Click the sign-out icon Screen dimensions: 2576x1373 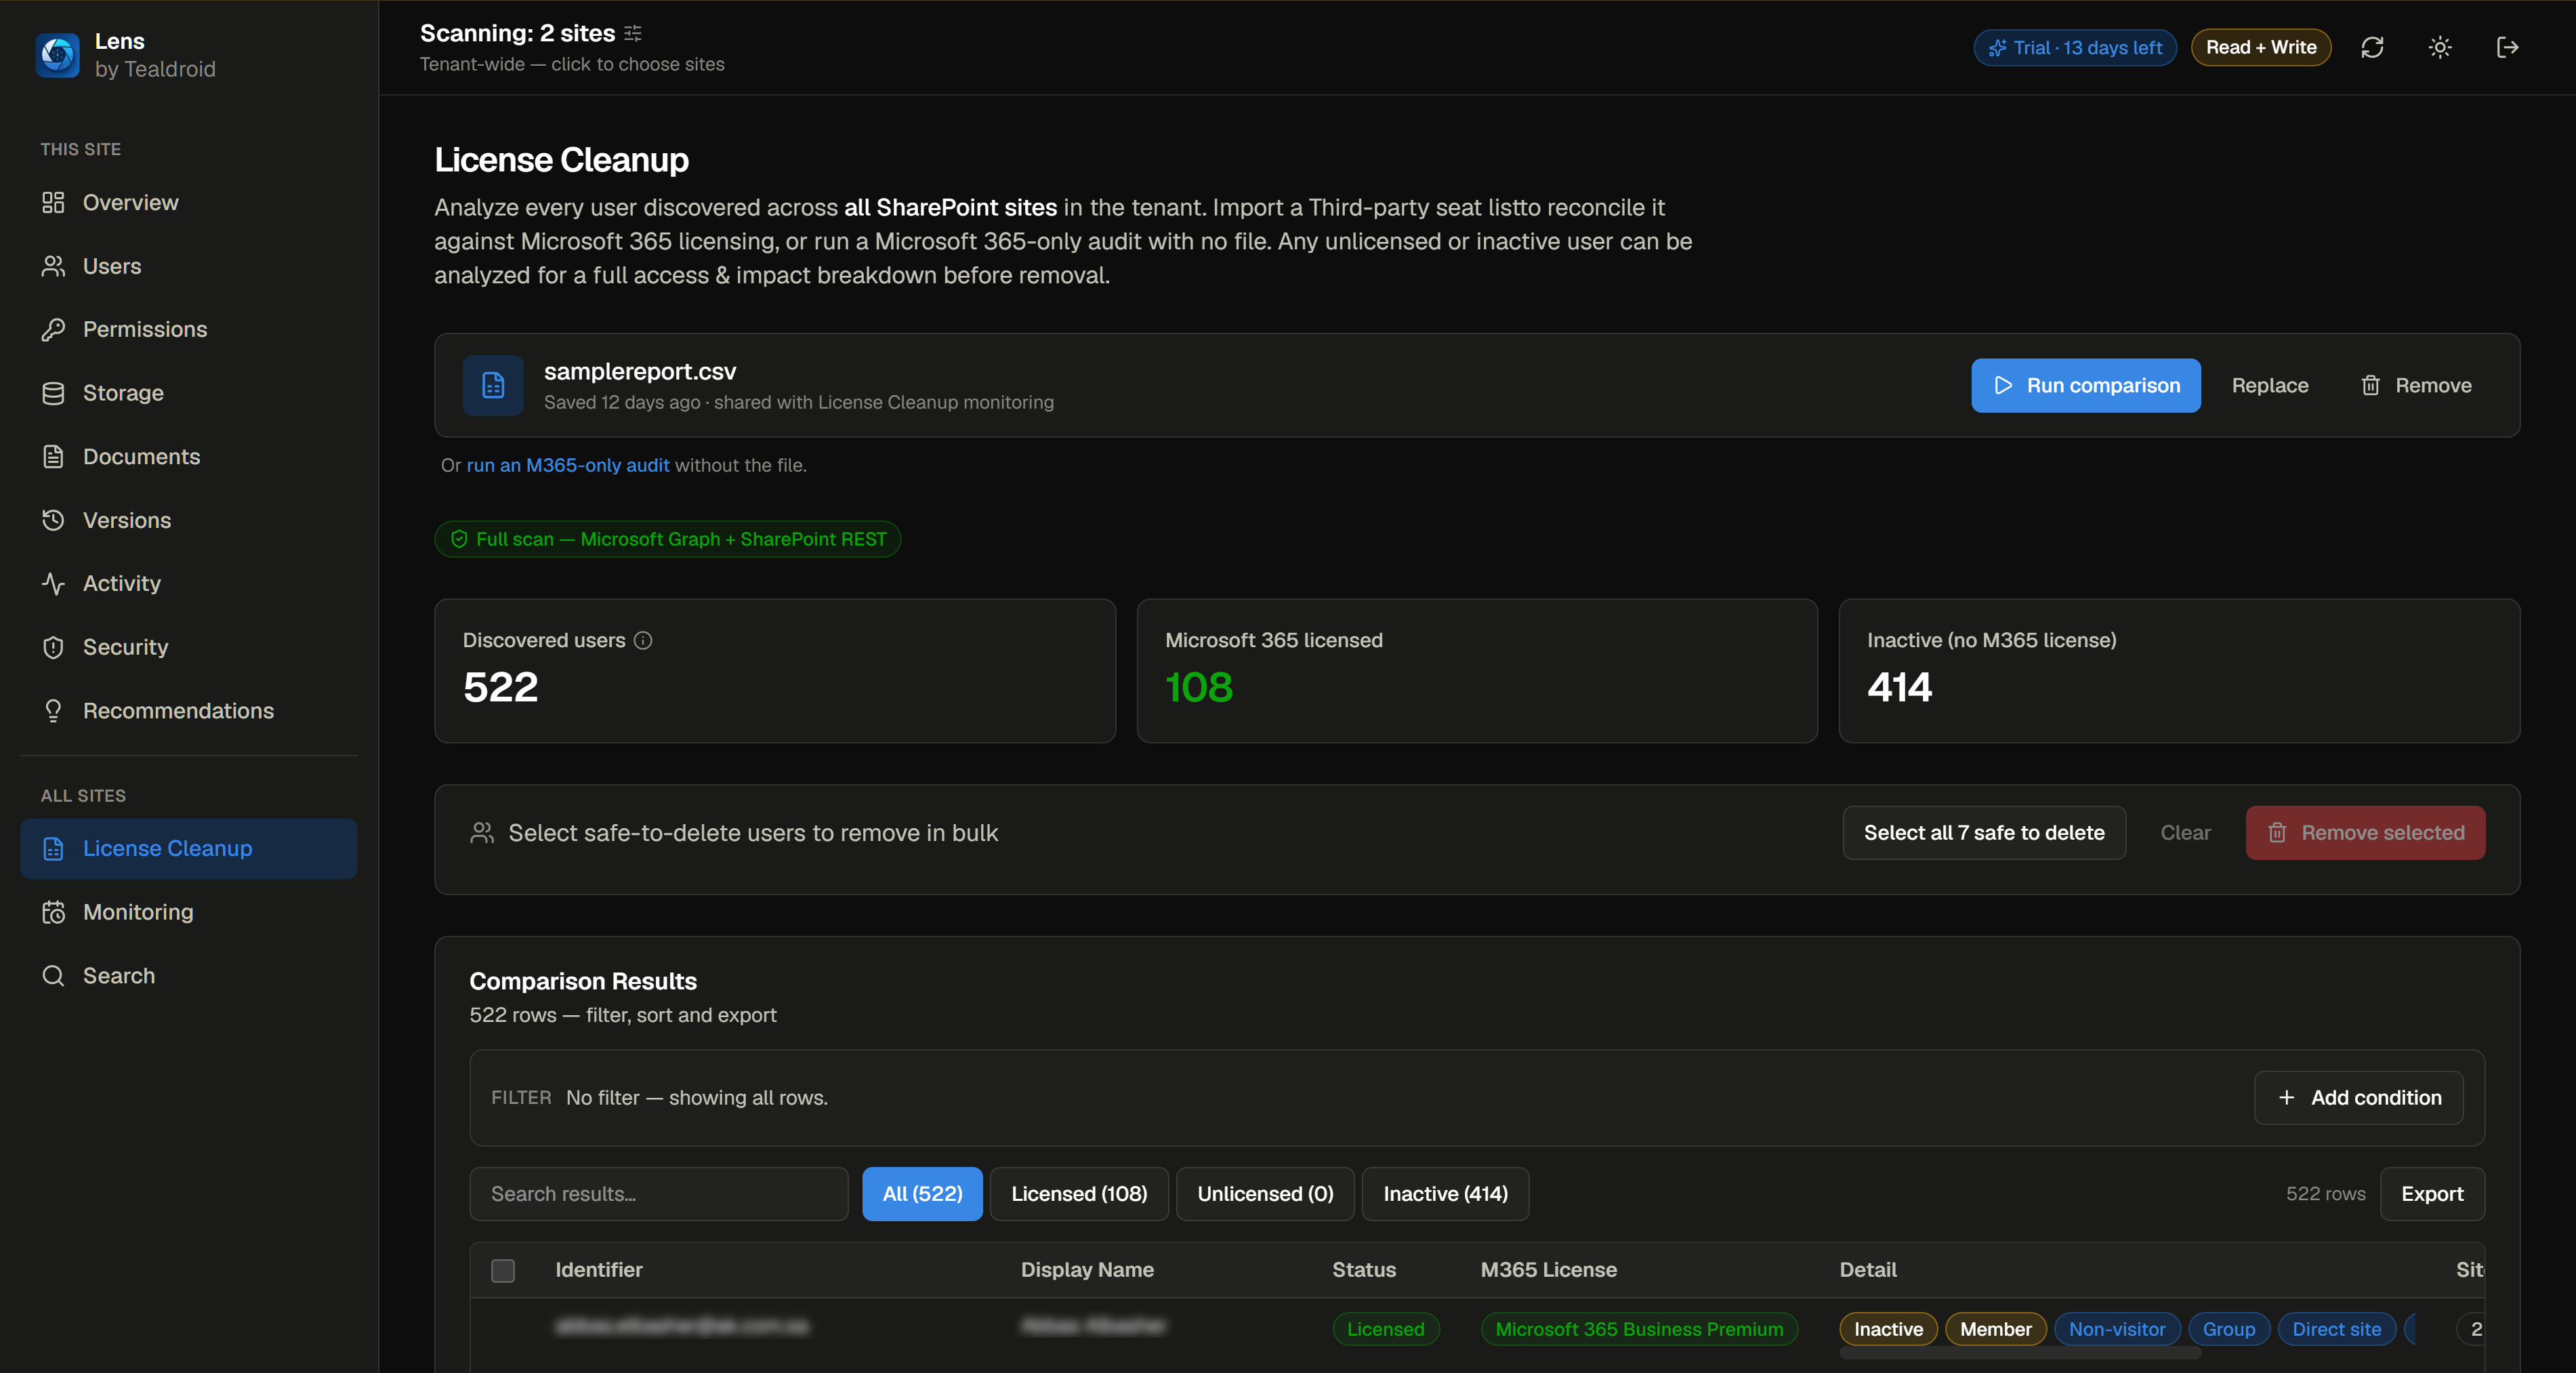(x=2507, y=47)
